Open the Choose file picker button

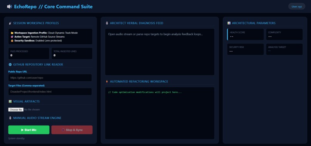tap(16, 109)
